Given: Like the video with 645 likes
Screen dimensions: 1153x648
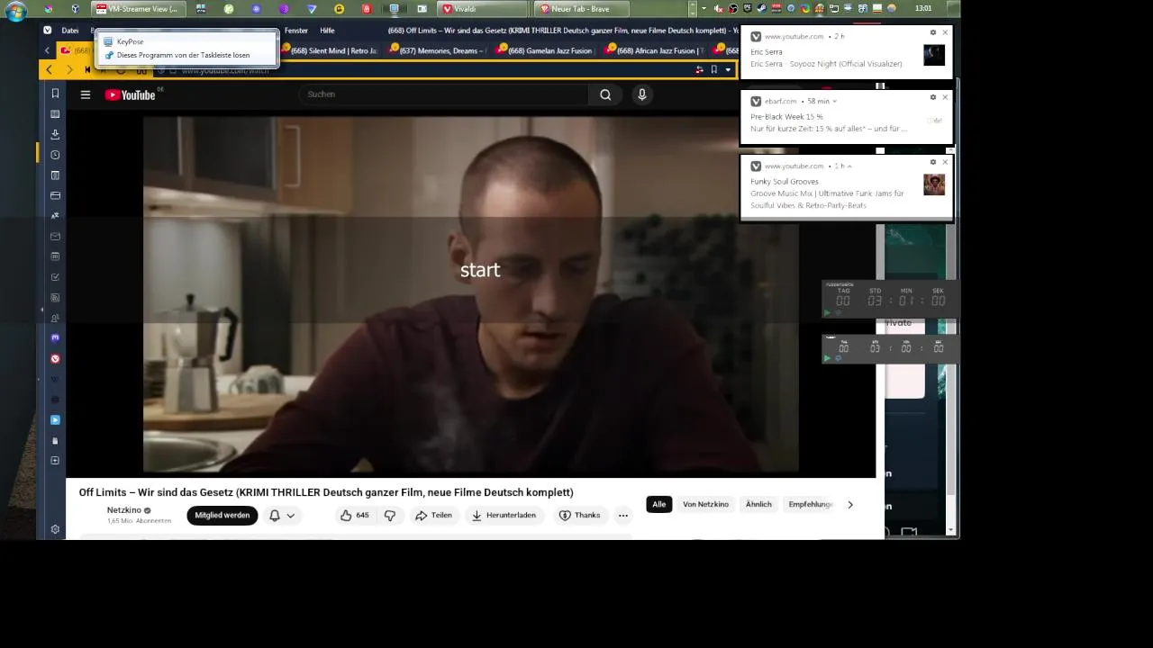Looking at the screenshot, I should (x=354, y=515).
